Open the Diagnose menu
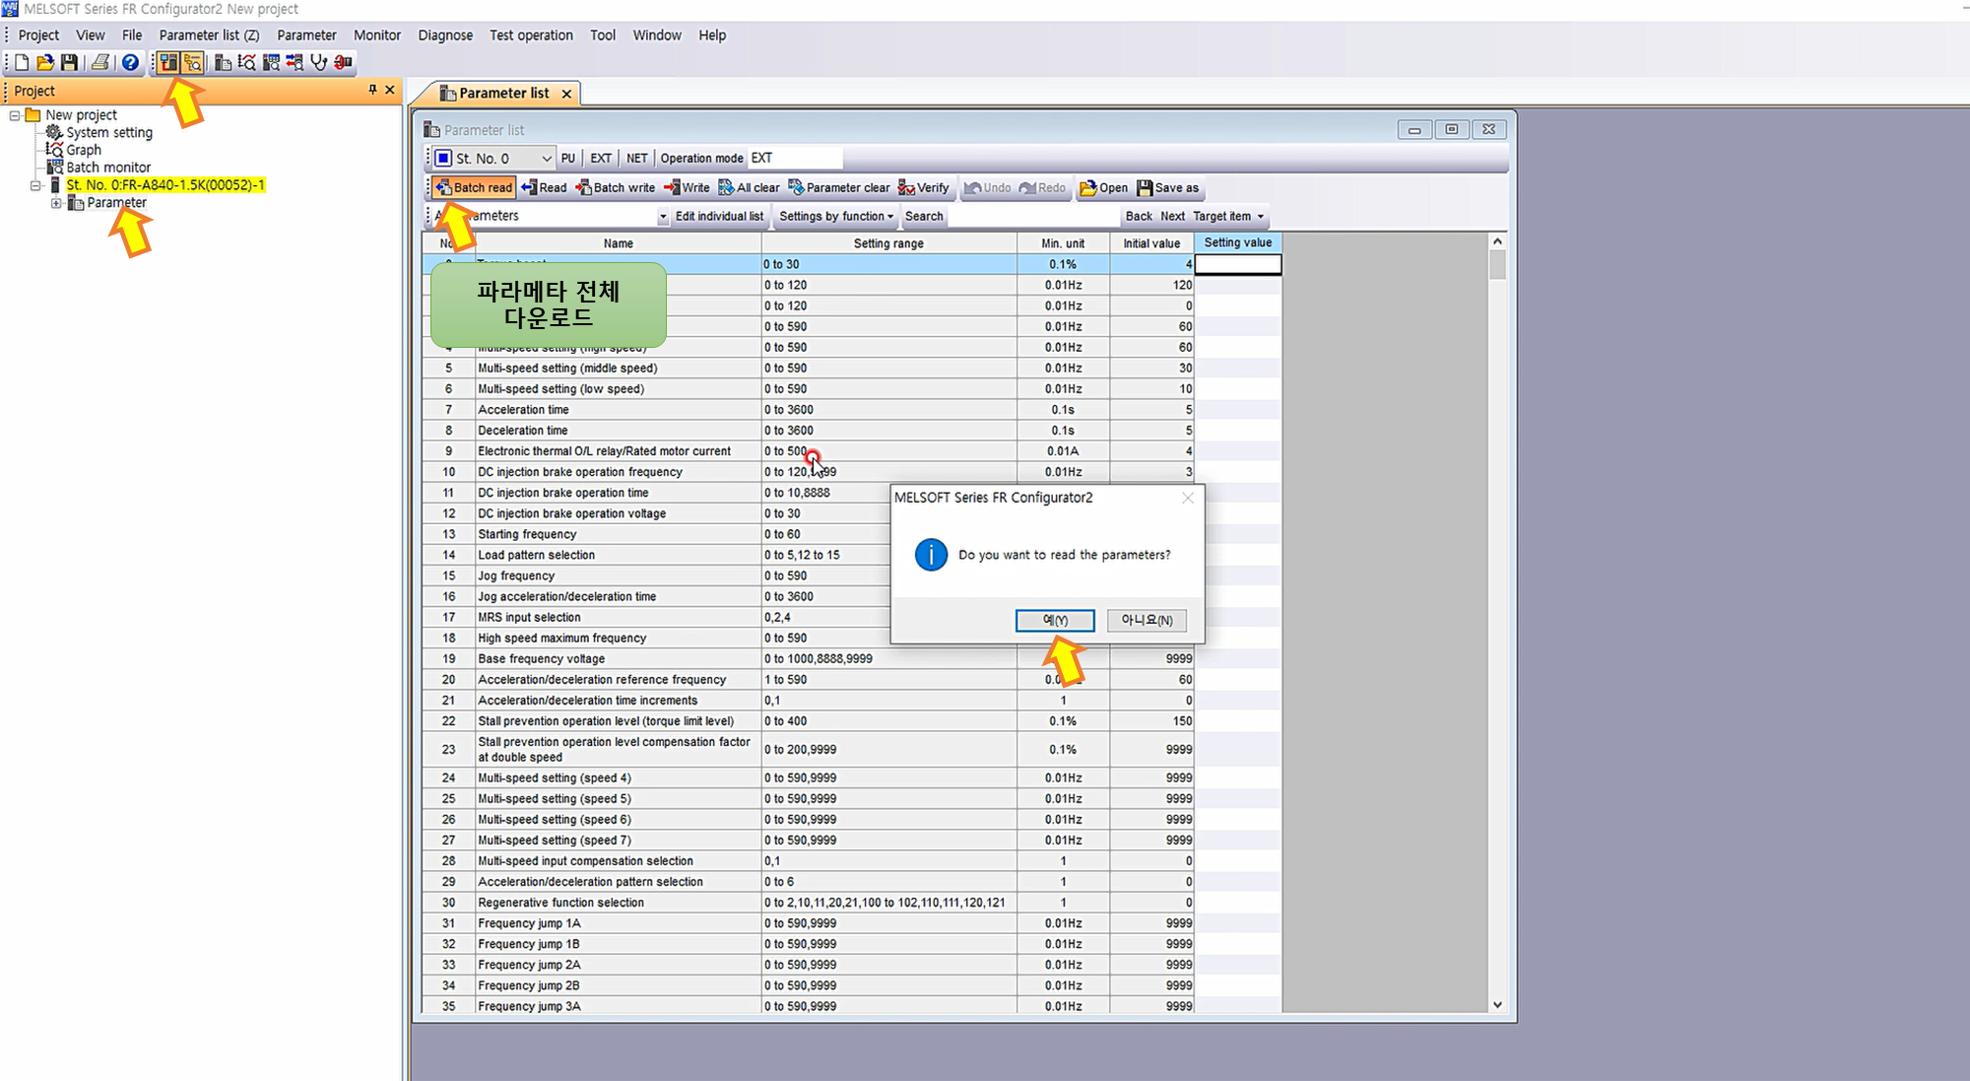 tap(445, 35)
